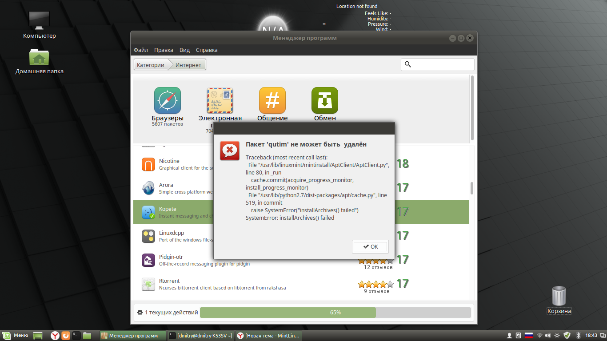The height and width of the screenshot is (341, 607).
Task: Open the Электронная почта envelope icon
Action: pos(220,100)
